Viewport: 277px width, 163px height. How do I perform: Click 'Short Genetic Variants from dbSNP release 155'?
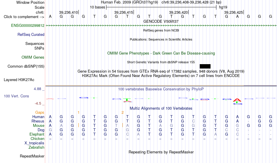(161, 62)
